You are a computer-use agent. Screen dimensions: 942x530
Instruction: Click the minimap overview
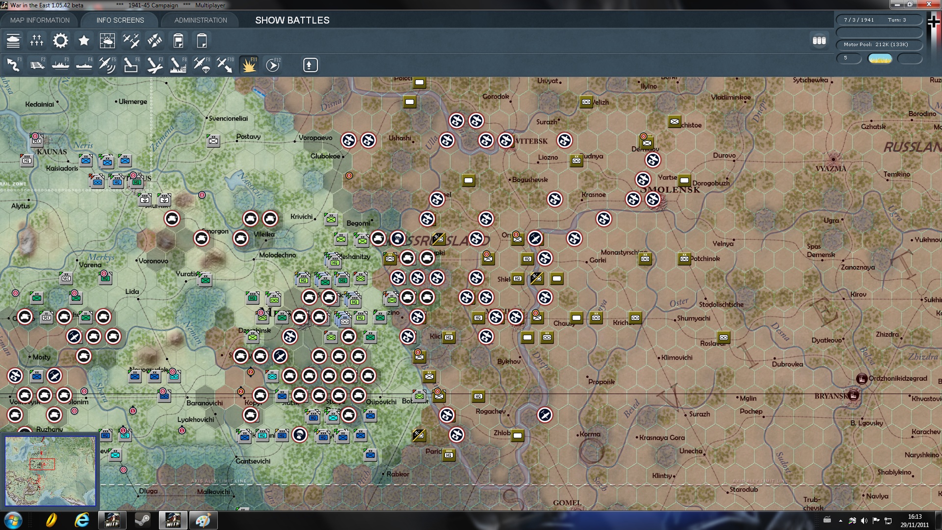coord(51,471)
